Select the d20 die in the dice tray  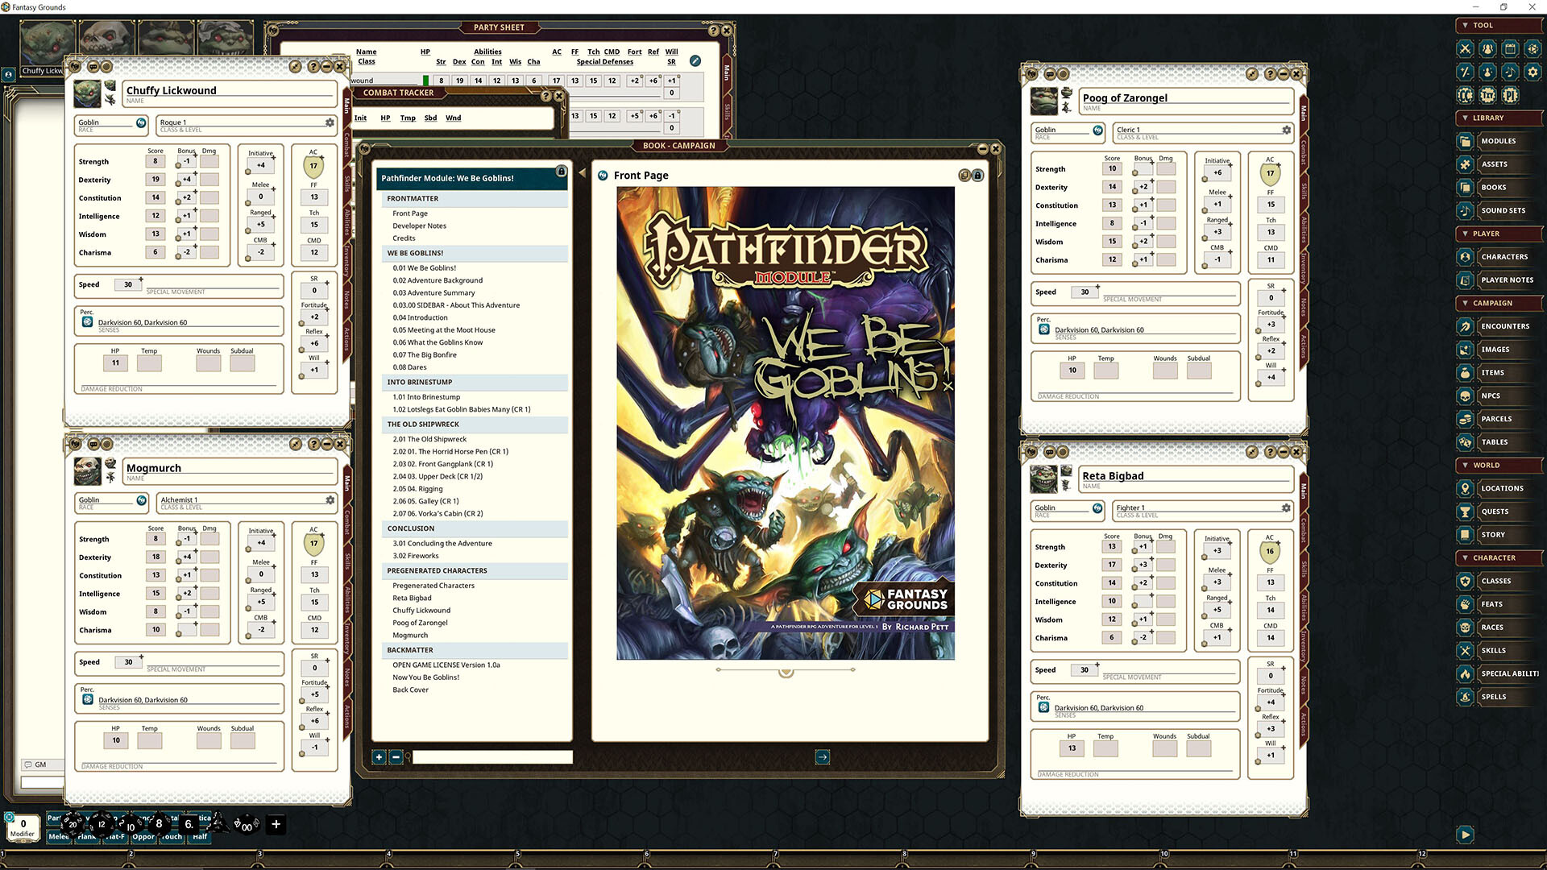(x=73, y=823)
